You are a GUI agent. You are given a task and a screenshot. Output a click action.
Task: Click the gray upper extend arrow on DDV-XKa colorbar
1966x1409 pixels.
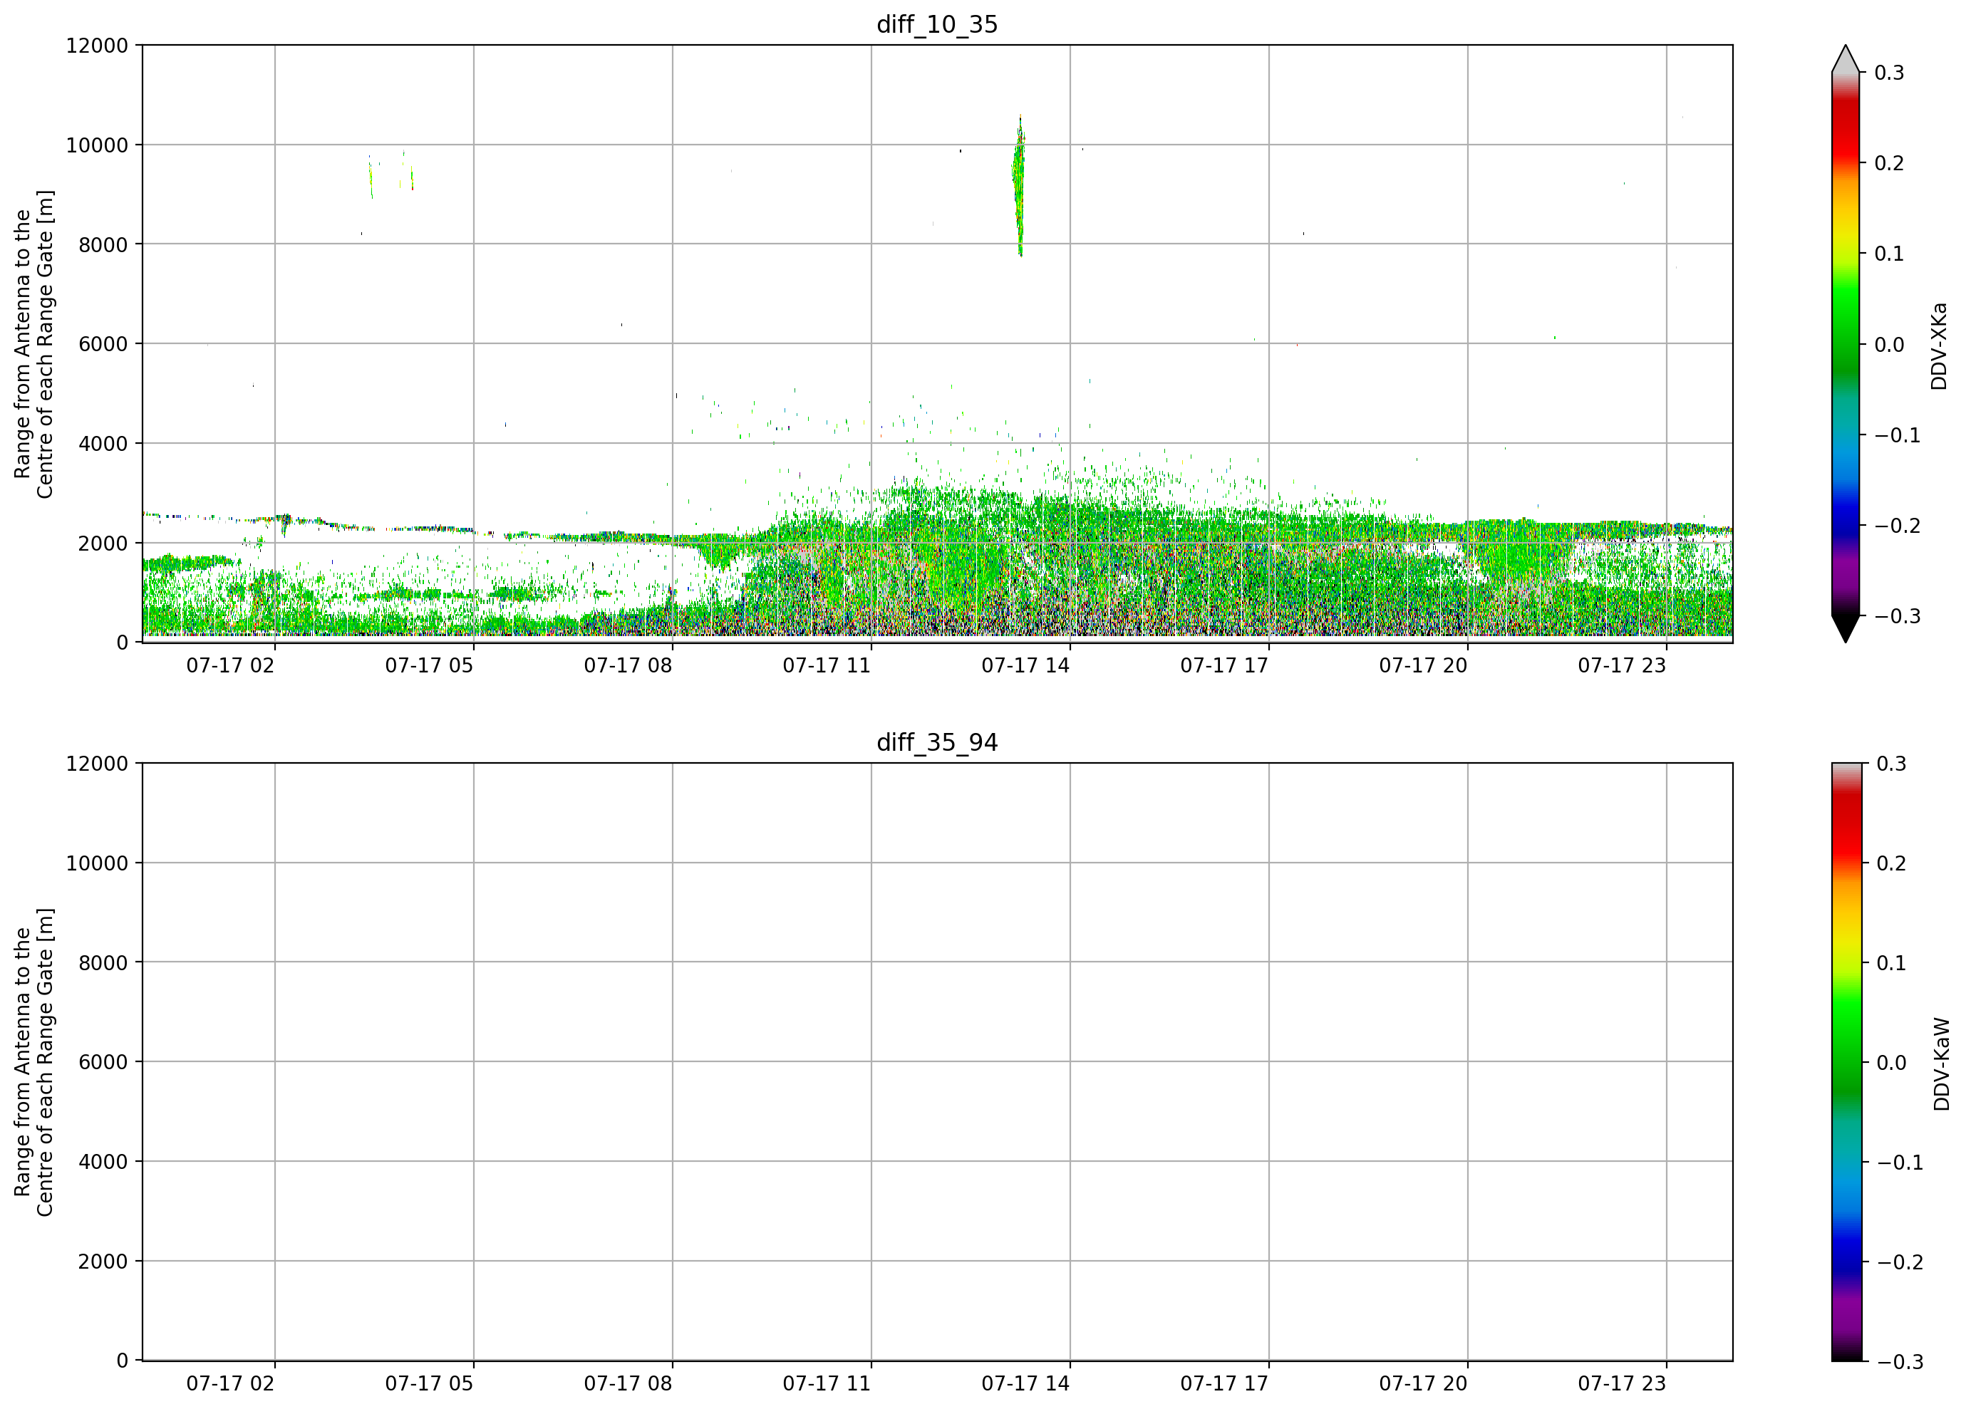1846,59
